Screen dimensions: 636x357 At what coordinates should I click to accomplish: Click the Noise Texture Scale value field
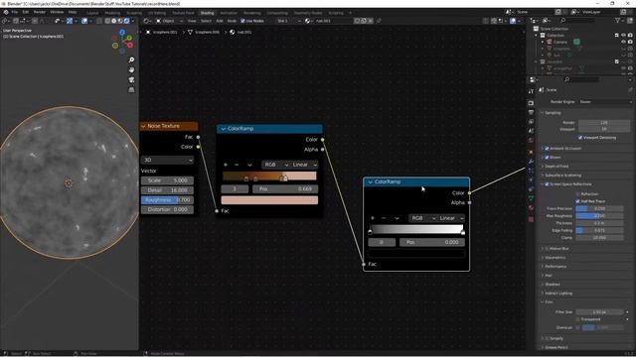168,180
